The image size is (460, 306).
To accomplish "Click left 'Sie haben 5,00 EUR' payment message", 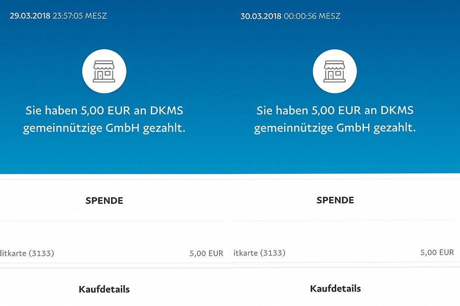I will click(104, 119).
